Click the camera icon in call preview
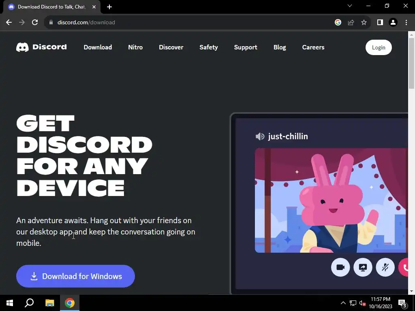The height and width of the screenshot is (311, 415). 340,267
